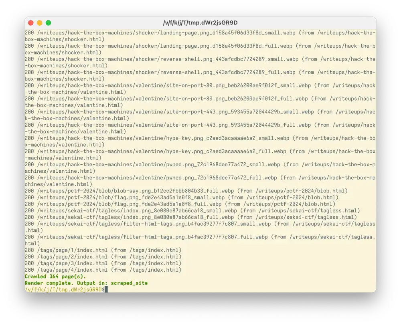Click the /tags/page/3/index.html line

(x=103, y=263)
